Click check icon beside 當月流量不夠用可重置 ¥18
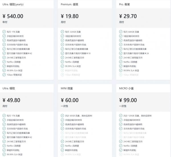This screenshot has width=171, height=157. pyautogui.click(x=62, y=53)
